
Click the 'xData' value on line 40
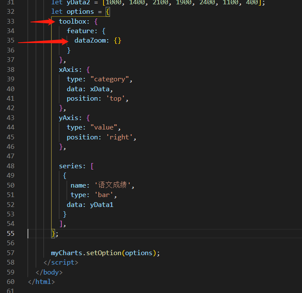[100, 89]
